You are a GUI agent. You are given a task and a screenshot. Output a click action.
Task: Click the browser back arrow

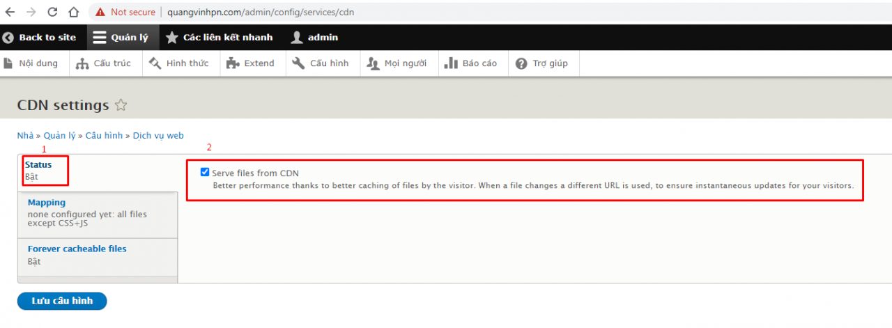(x=10, y=12)
